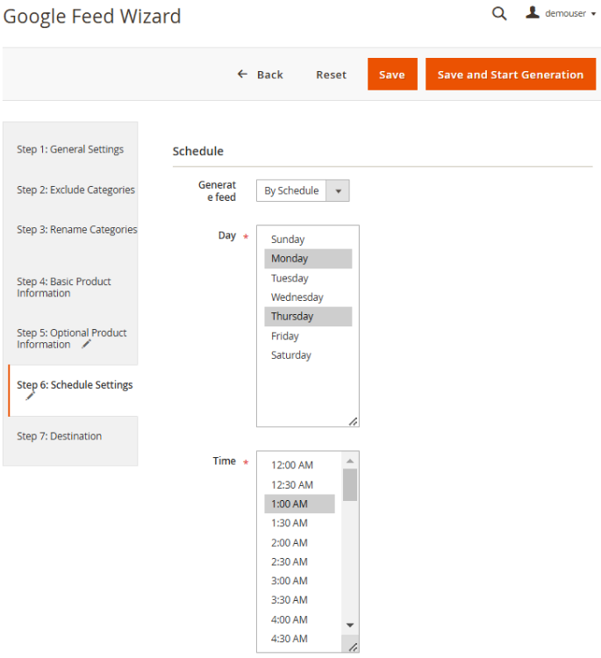The width and height of the screenshot is (601, 658).
Task: Open Step 3: Rename Categories tab
Action: 77,230
